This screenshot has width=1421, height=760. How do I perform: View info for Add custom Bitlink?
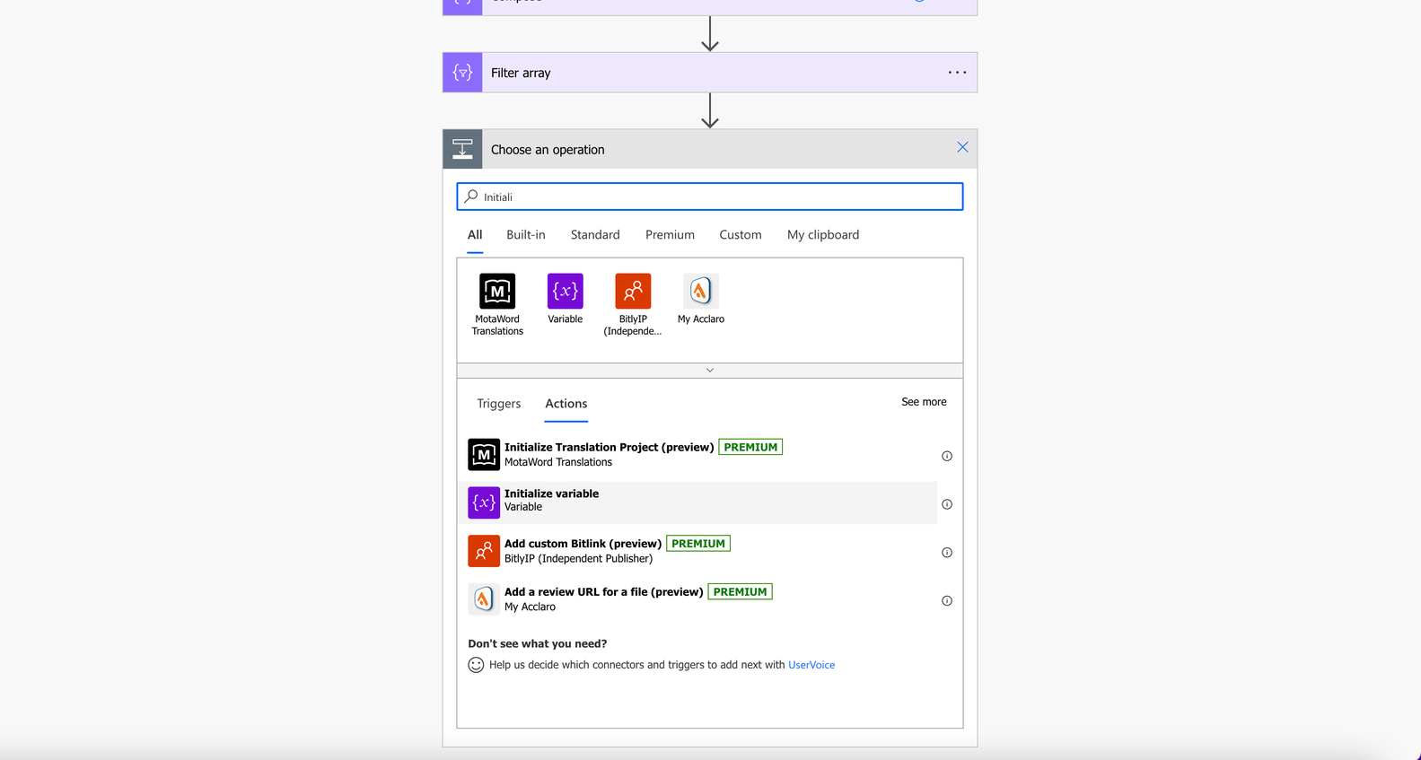click(x=947, y=553)
